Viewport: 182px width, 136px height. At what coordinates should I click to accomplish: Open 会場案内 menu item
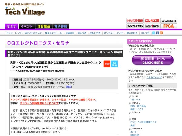coord(70,33)
